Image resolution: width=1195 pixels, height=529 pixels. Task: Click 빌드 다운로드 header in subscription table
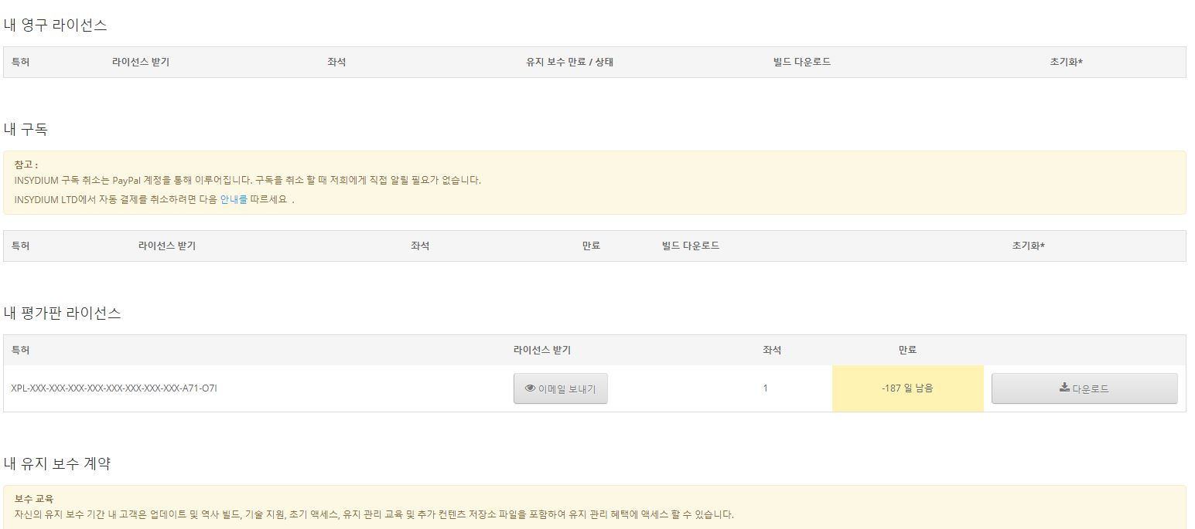click(691, 246)
